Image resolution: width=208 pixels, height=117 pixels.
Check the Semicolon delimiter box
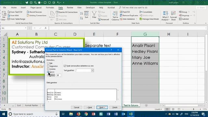pyautogui.click(x=48, y=66)
